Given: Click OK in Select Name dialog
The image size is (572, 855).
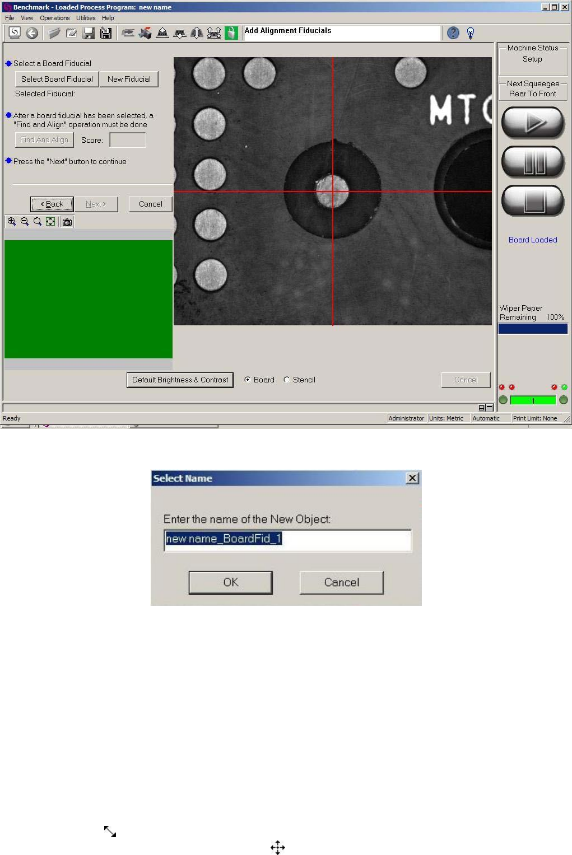Looking at the screenshot, I should (x=230, y=582).
